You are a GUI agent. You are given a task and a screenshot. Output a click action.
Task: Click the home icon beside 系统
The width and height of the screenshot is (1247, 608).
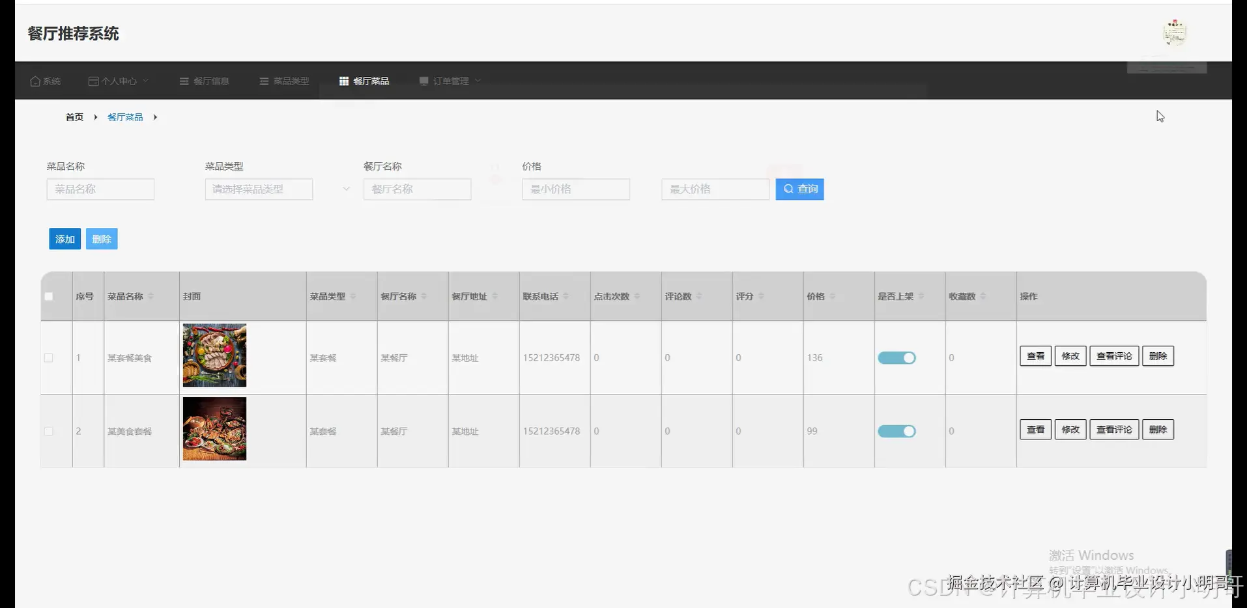[35, 81]
